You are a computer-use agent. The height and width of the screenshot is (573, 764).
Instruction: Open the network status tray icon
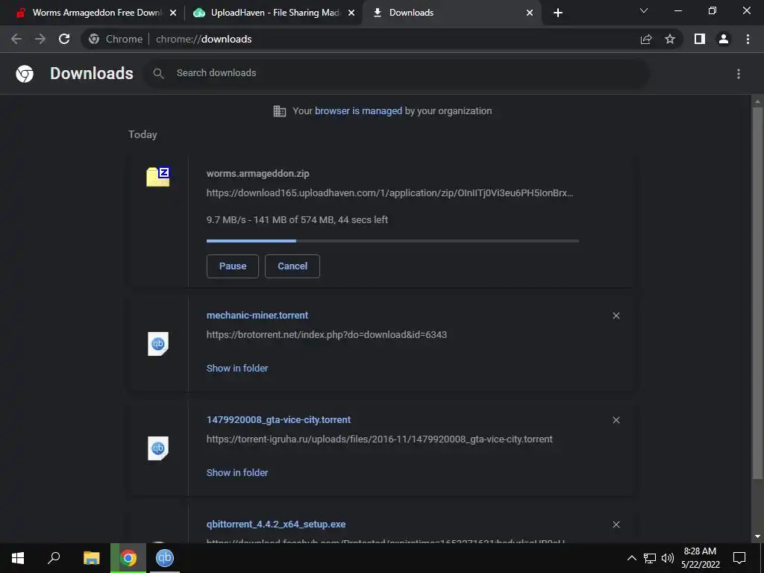tap(650, 558)
